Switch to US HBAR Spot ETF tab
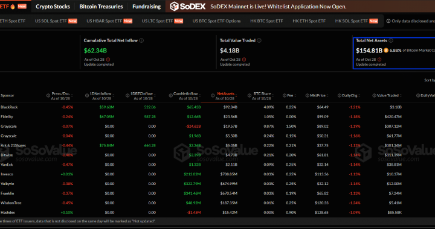The width and height of the screenshot is (435, 229). (109, 21)
